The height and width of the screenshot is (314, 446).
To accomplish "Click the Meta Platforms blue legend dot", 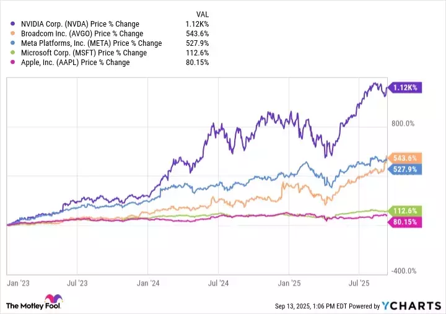I will [14, 43].
